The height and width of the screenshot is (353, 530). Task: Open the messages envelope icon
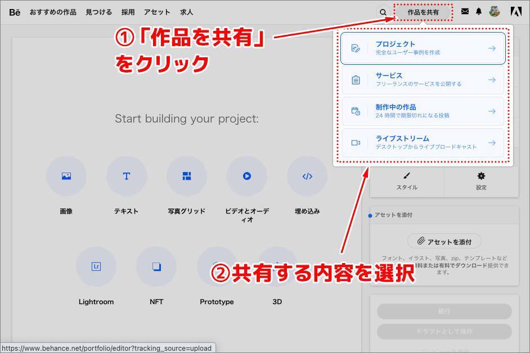click(x=465, y=11)
